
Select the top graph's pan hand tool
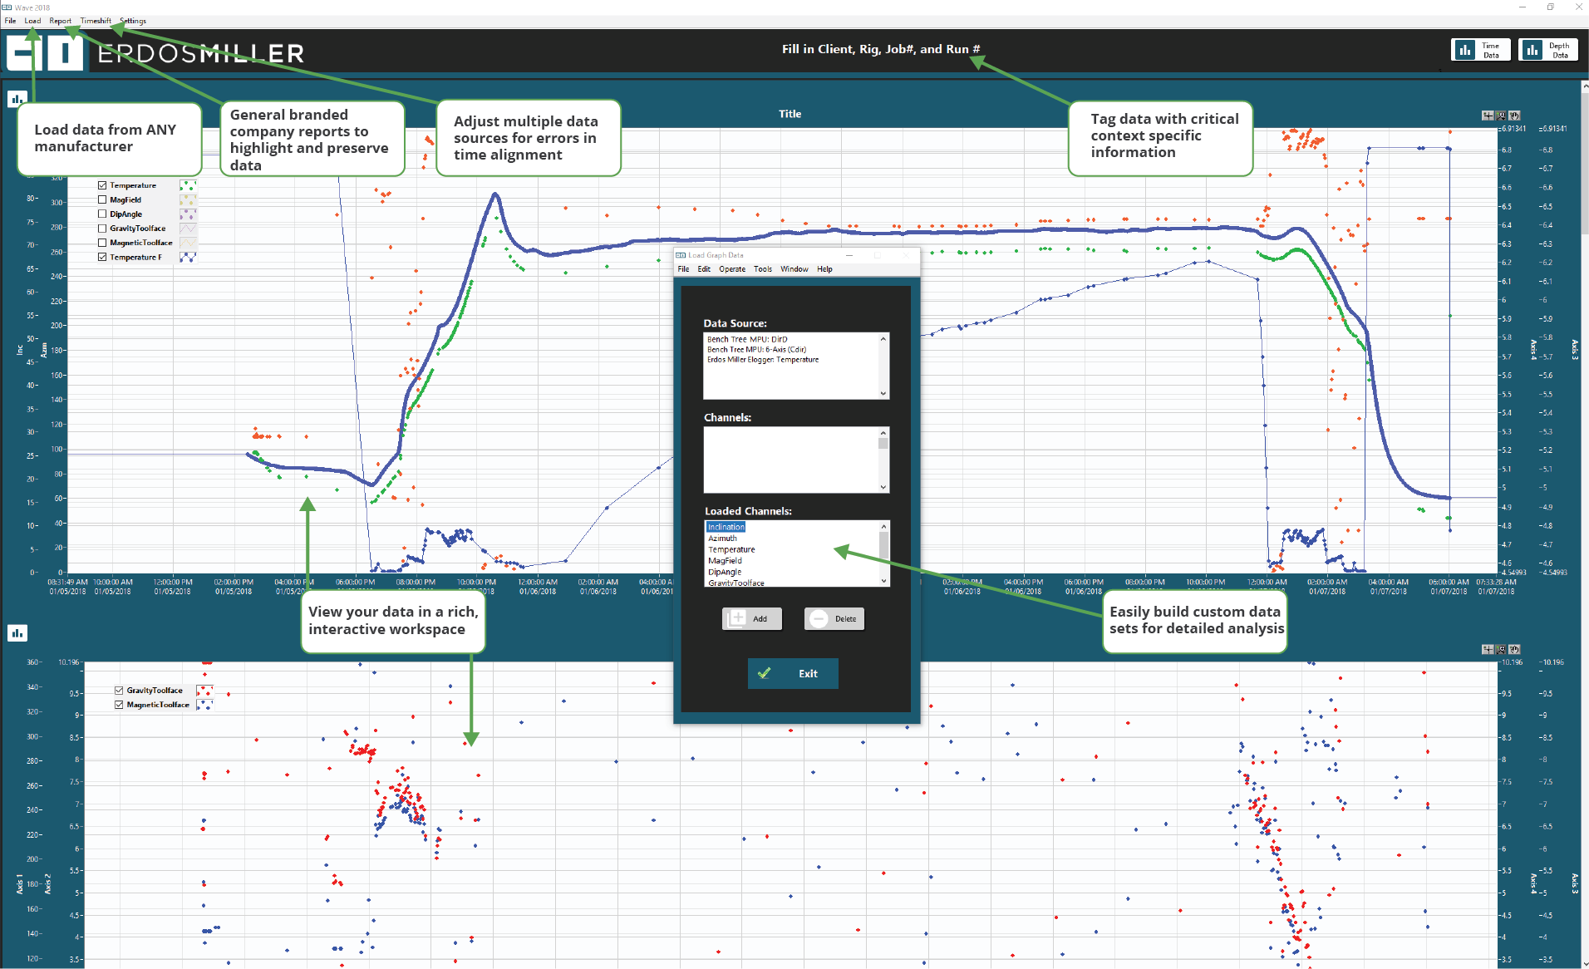[x=1514, y=116]
